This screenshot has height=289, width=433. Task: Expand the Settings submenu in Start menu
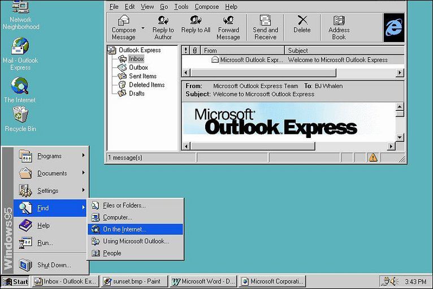(x=51, y=191)
